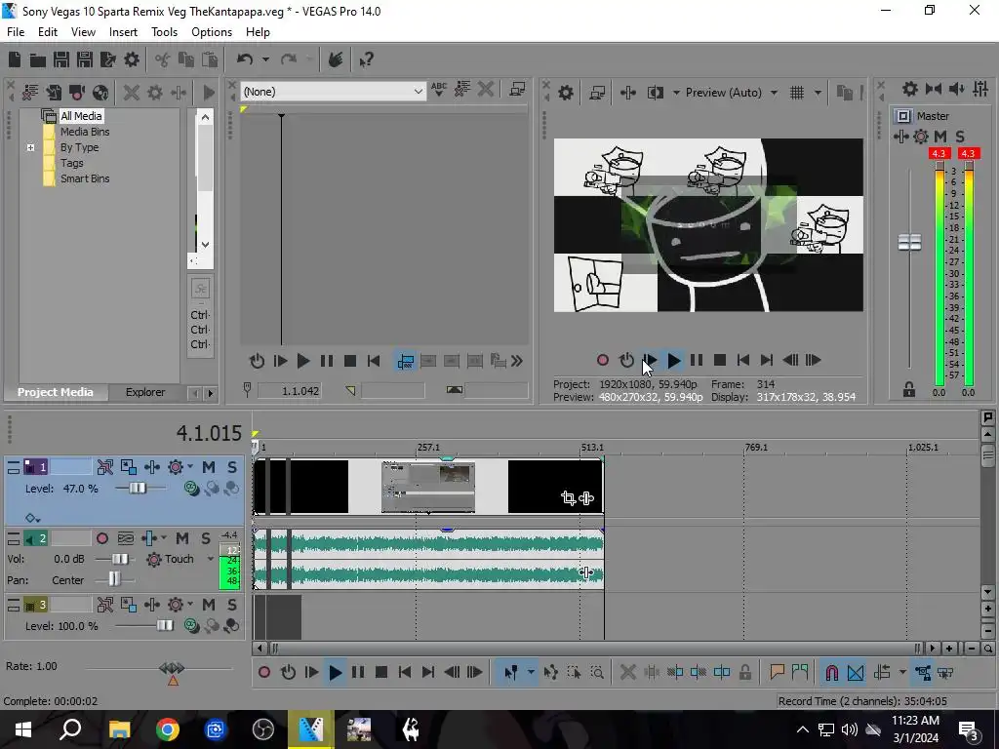Toggle Split Screen View in preview
This screenshot has height=749, width=999.
(655, 93)
